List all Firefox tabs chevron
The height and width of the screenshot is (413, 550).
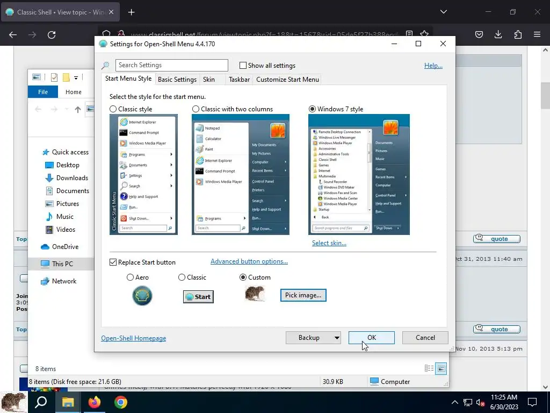coord(443,12)
